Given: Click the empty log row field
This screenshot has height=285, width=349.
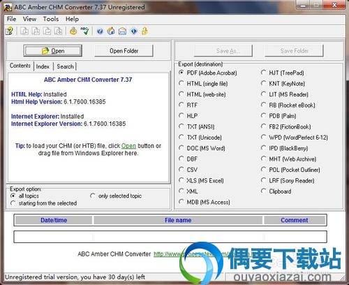Looking at the screenshot, I should pos(170,237).
